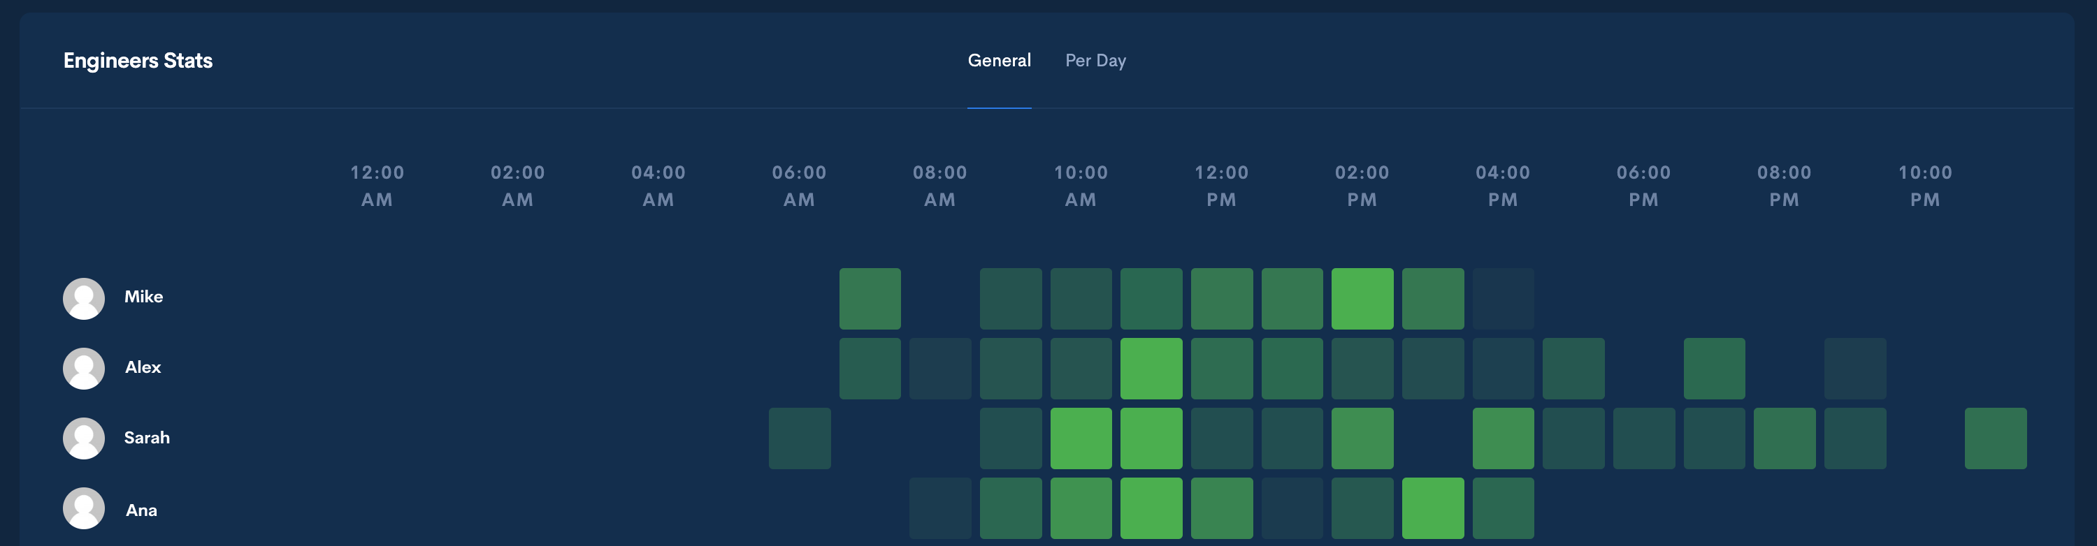The image size is (2097, 546).
Task: Select Ana's bright green 3 PM cell
Action: (x=1433, y=508)
